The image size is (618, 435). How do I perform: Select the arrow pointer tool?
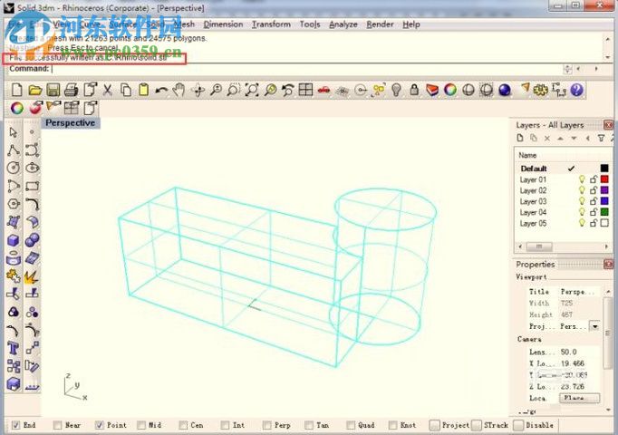14,132
